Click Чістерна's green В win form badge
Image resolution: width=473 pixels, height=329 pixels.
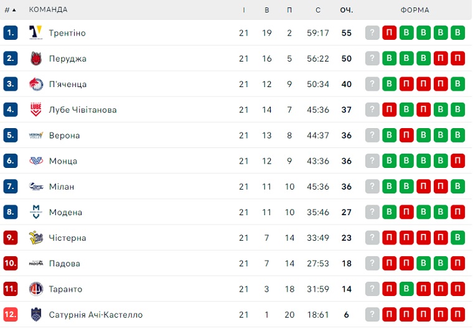(457, 238)
